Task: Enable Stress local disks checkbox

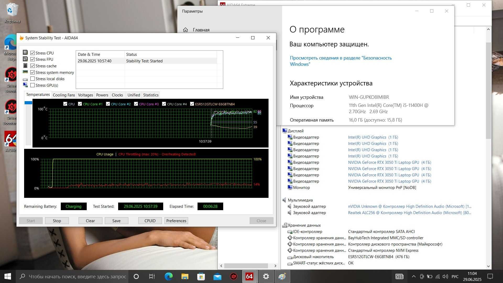Action: click(x=32, y=79)
